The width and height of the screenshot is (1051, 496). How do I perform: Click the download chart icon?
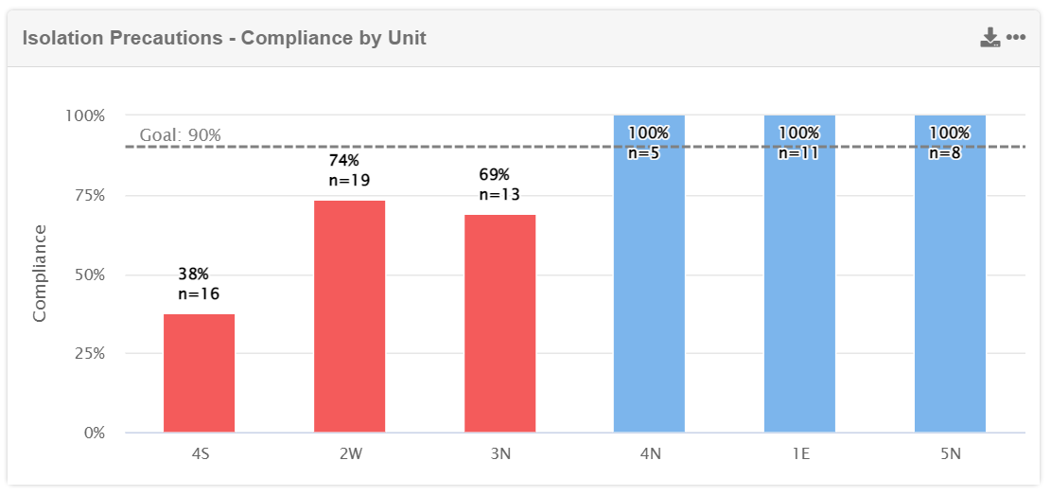click(x=990, y=38)
